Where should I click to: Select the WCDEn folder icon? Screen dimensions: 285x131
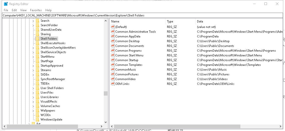37,115
